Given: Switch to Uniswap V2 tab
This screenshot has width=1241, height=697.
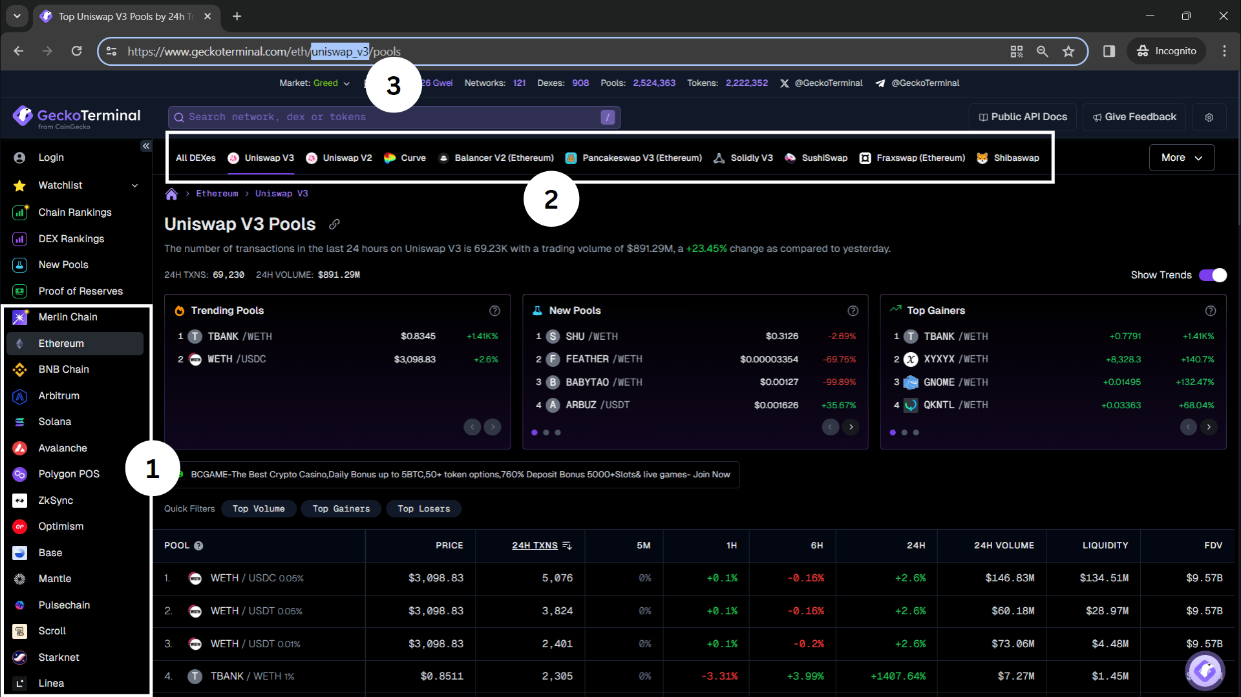Looking at the screenshot, I should click(x=339, y=158).
